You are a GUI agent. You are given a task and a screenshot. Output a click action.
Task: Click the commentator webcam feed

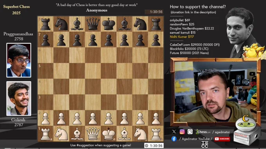[216, 91]
